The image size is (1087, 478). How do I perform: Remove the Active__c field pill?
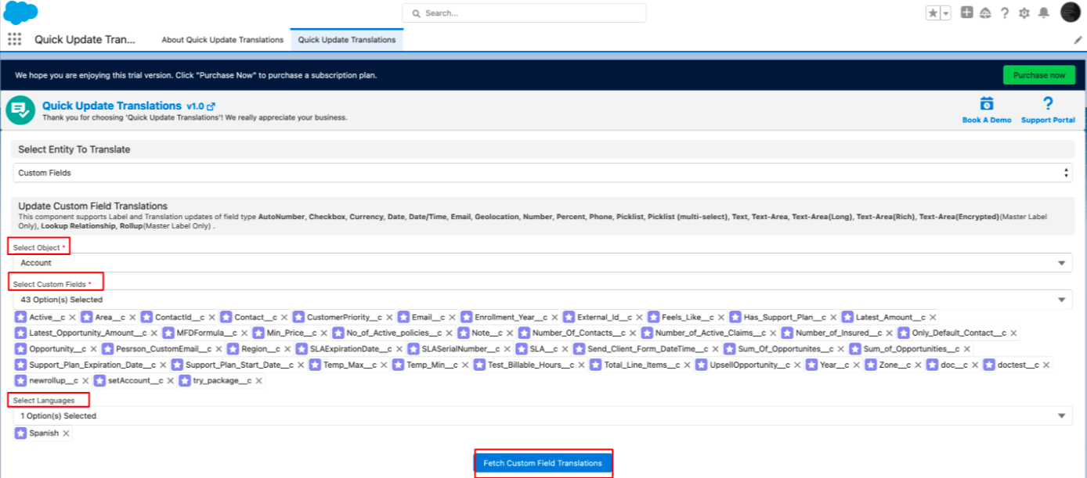tap(73, 318)
